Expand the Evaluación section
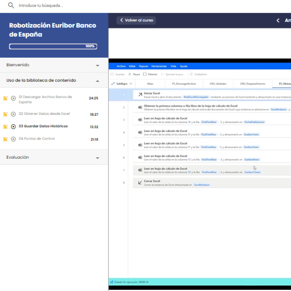 point(54,157)
